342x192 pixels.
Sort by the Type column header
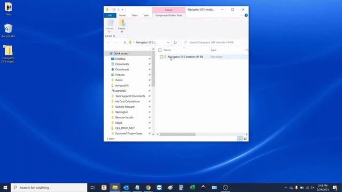click(214, 50)
